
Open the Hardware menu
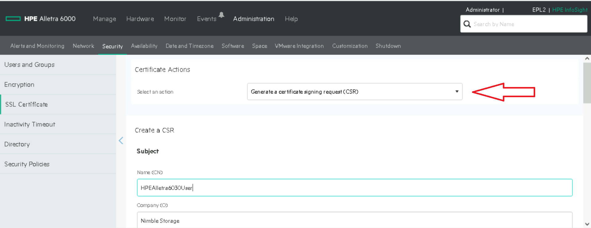pos(140,19)
